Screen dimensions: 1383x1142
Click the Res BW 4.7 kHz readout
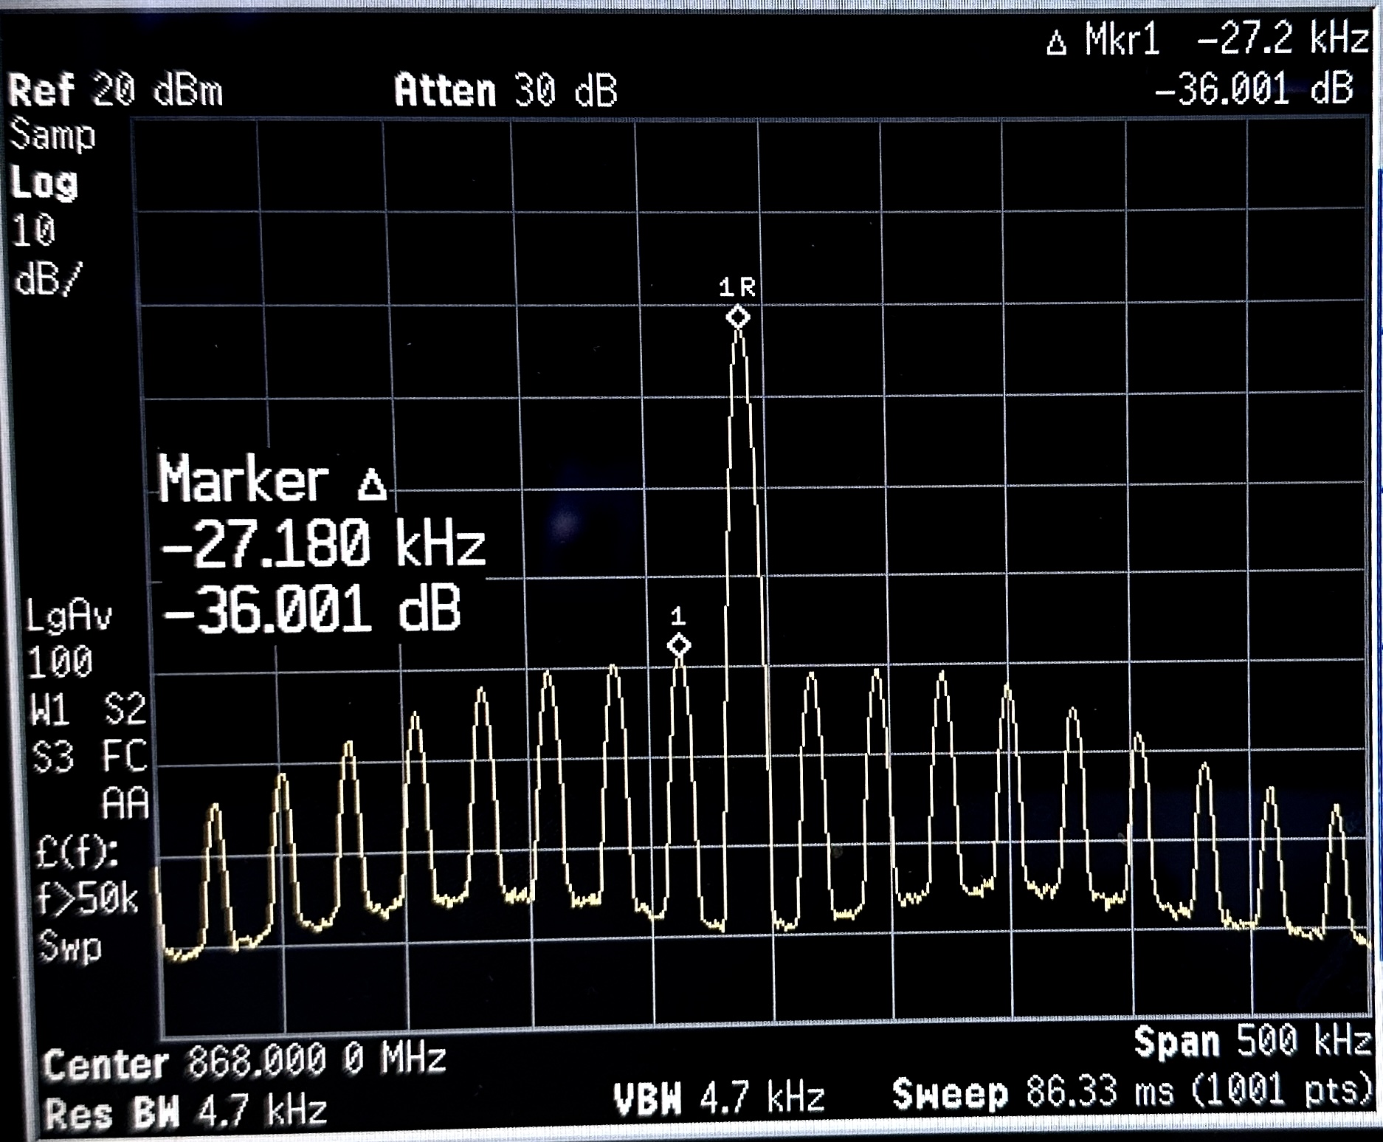(185, 1112)
